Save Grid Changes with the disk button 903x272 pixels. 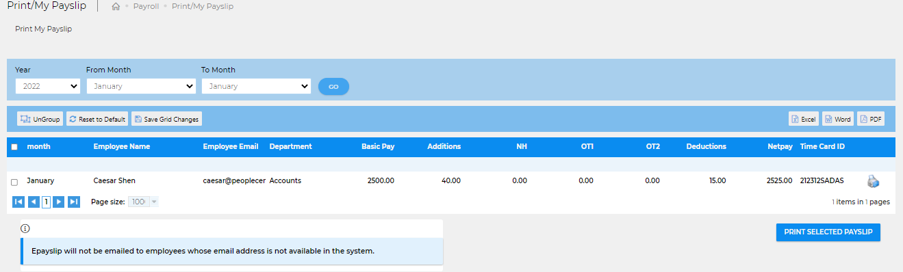(166, 119)
